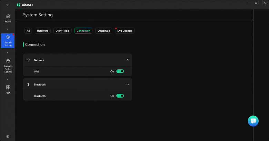Click the Wifi icon in Network header
This screenshot has height=141, width=269.
pos(28,60)
